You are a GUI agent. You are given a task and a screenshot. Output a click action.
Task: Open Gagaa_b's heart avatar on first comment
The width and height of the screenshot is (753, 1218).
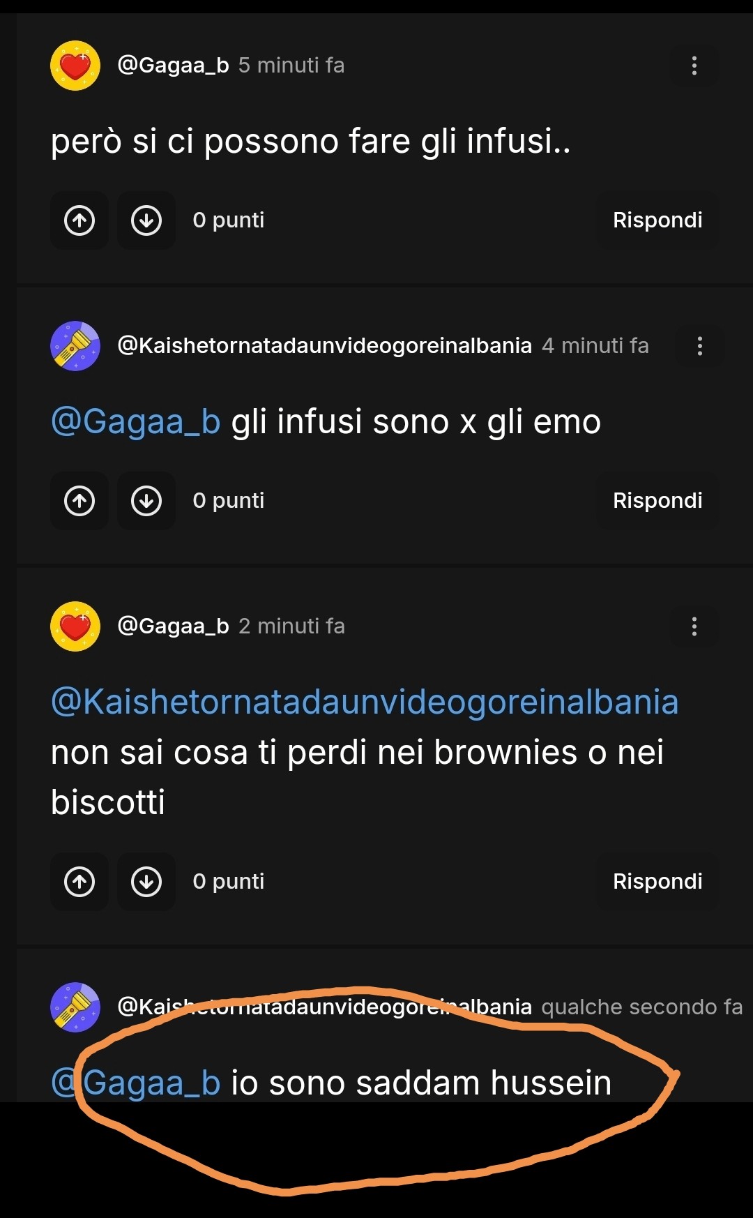point(75,66)
